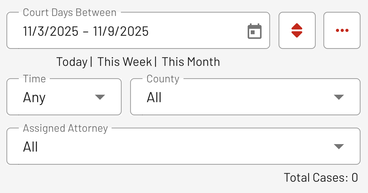368x193 pixels.
Task: Click the County field label
Action: tap(163, 79)
